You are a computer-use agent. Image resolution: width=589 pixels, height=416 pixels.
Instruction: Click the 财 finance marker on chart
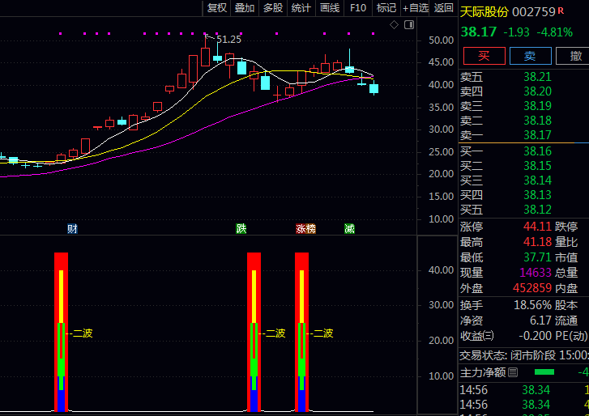coord(72,228)
